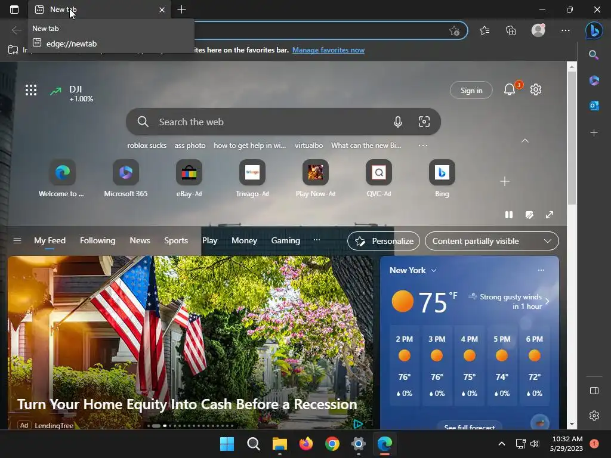
Task: Click the Personalize button
Action: (x=384, y=241)
